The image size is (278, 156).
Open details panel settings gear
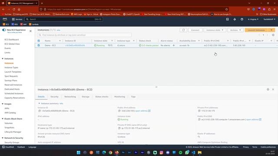[x=268, y=90]
